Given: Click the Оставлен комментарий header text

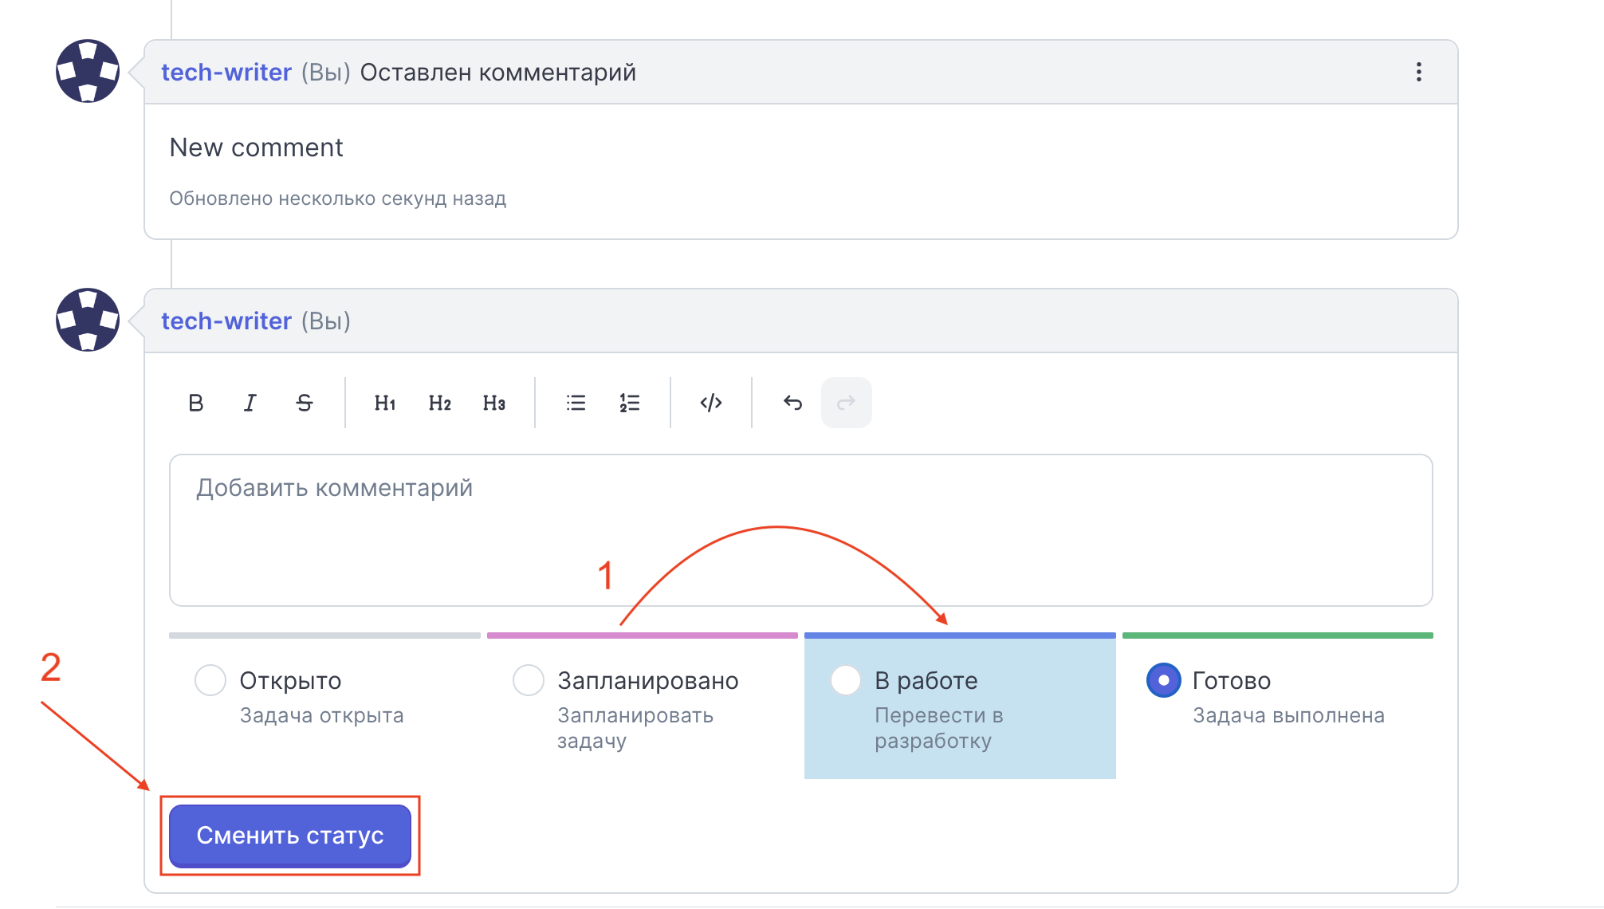Looking at the screenshot, I should 498,72.
